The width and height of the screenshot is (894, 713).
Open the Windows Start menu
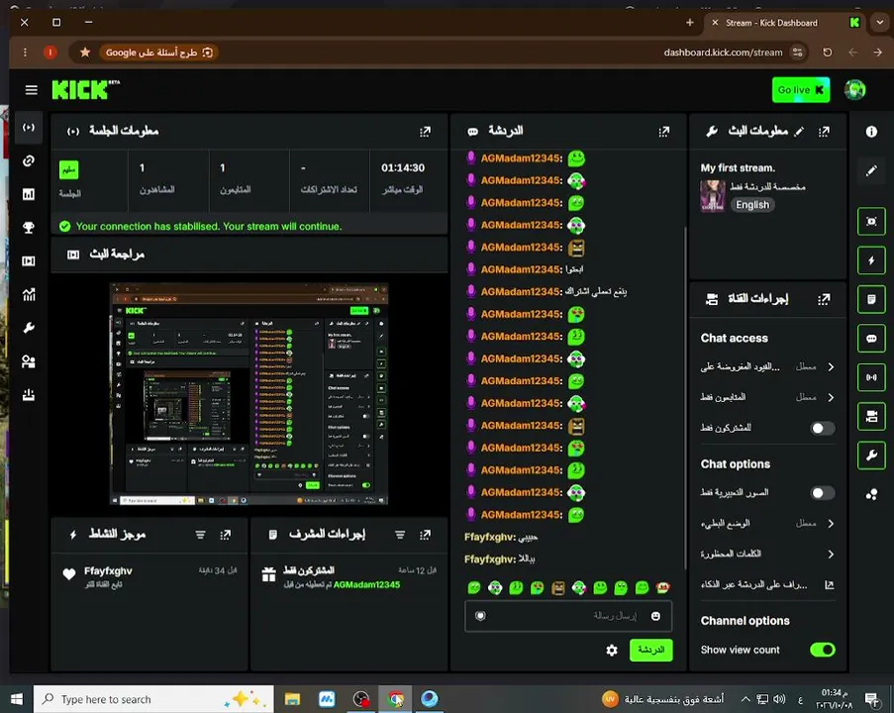[17, 699]
